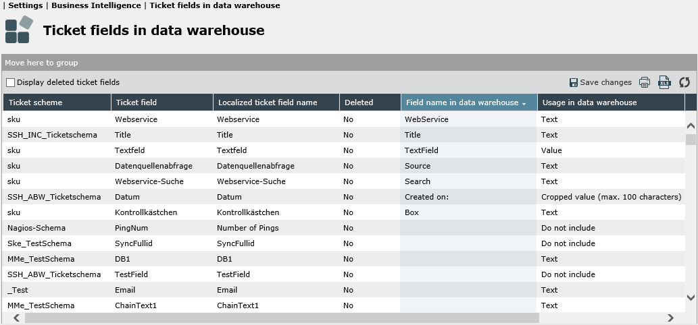Click the refresh arrows icon
This screenshot has width=698, height=325.
point(684,82)
